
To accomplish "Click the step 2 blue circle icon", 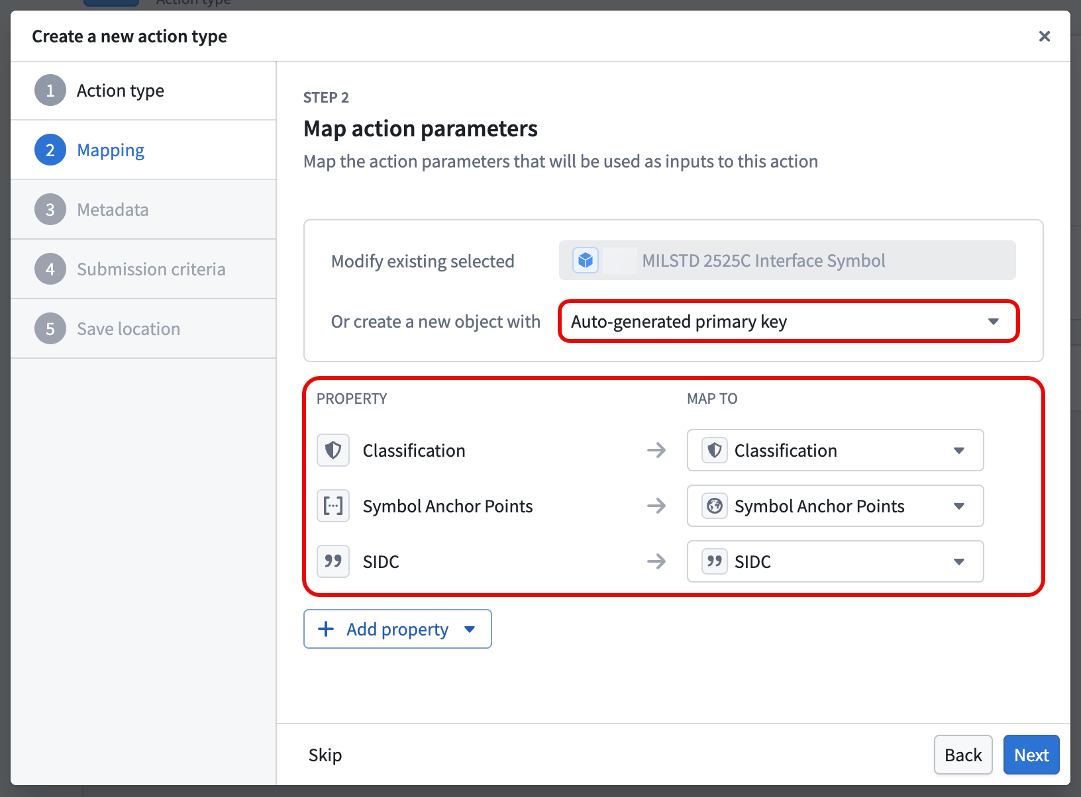I will coord(50,150).
